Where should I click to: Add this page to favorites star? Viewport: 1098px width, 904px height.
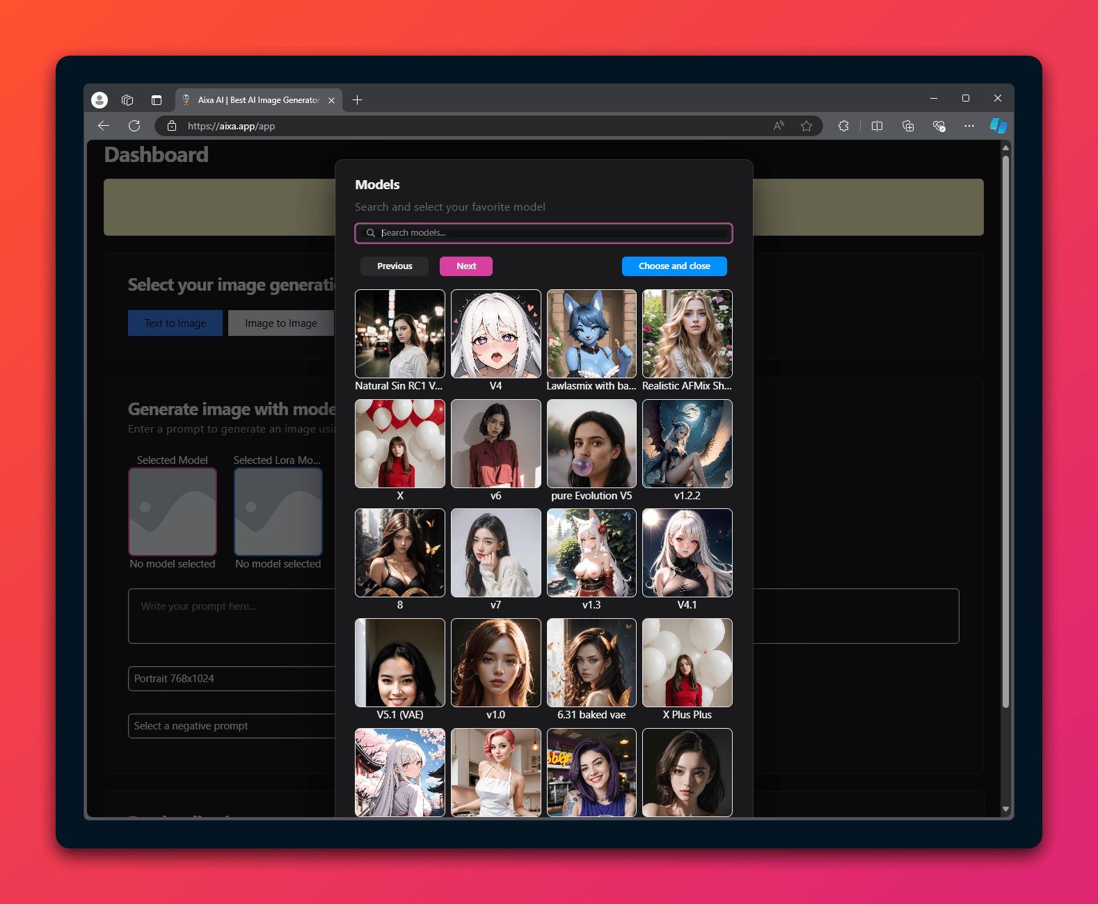806,126
